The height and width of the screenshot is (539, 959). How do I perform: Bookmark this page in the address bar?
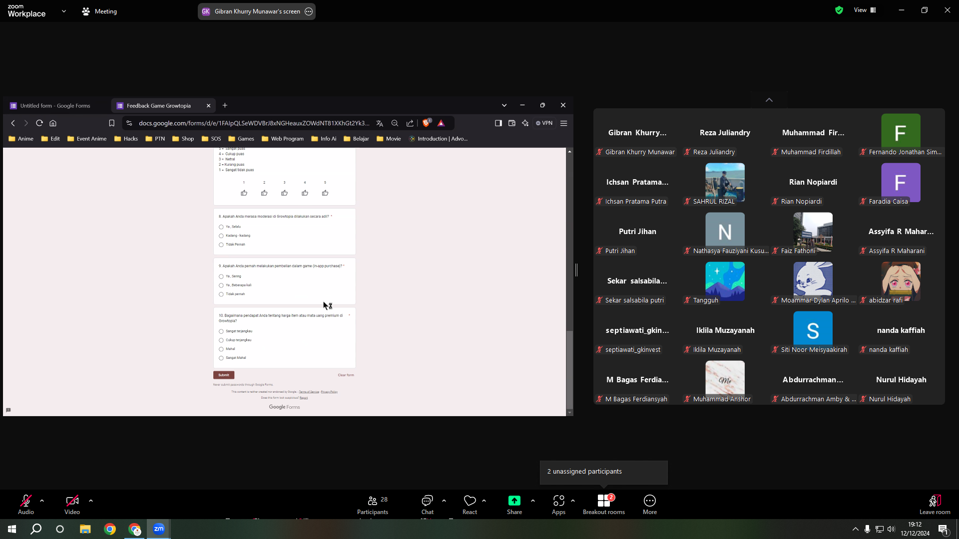tap(112, 123)
